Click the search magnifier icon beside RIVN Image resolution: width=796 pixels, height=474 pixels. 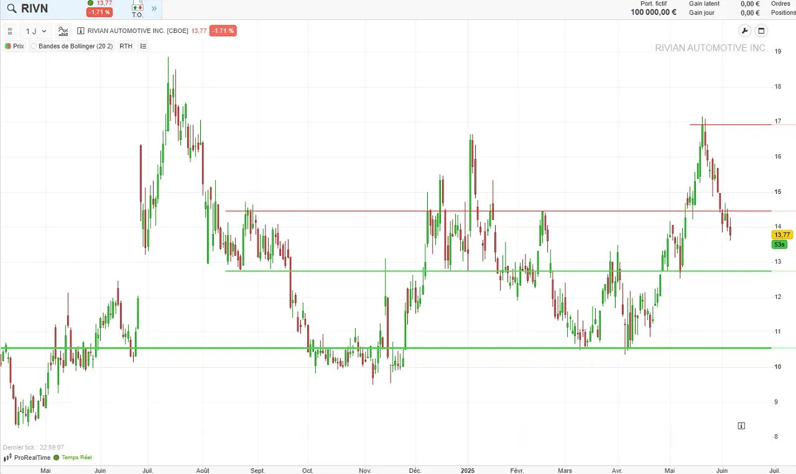pyautogui.click(x=11, y=9)
